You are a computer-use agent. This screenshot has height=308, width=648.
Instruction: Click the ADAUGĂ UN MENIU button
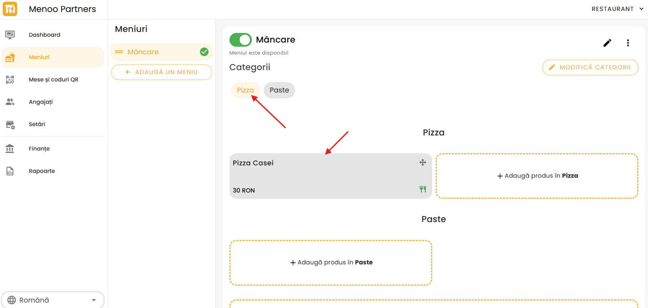(161, 72)
